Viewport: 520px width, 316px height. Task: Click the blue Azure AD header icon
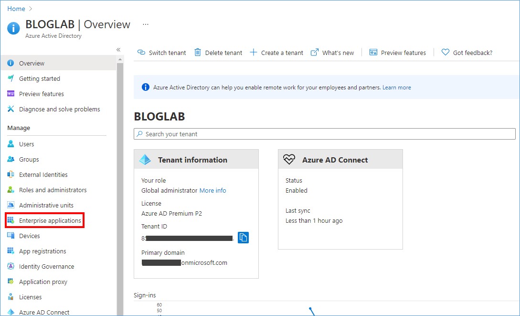(x=13, y=28)
